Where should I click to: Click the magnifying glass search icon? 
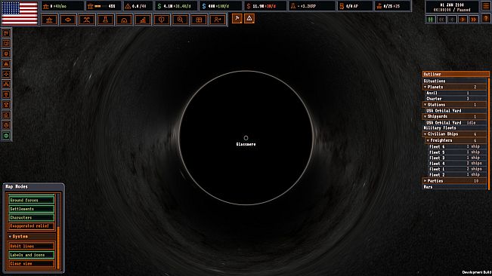[180, 20]
